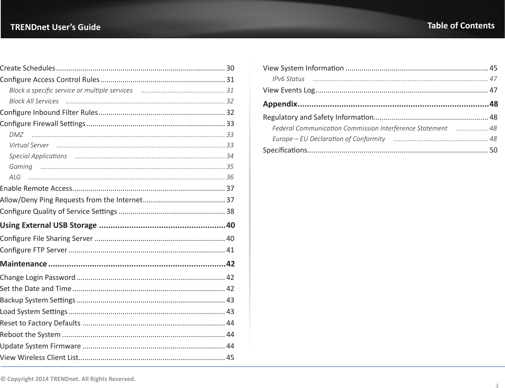Open Configure Firewall Settings entry

(117, 123)
